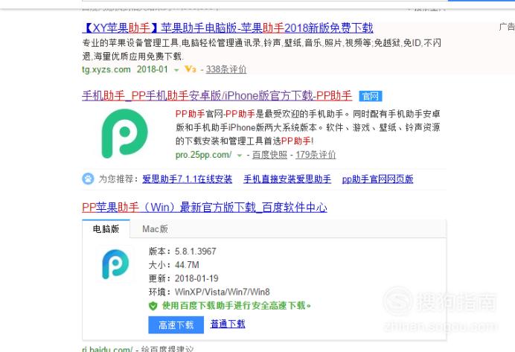This screenshot has height=352, width=515.
Task: Click the blue 官网 badge
Action: pyautogui.click(x=370, y=96)
